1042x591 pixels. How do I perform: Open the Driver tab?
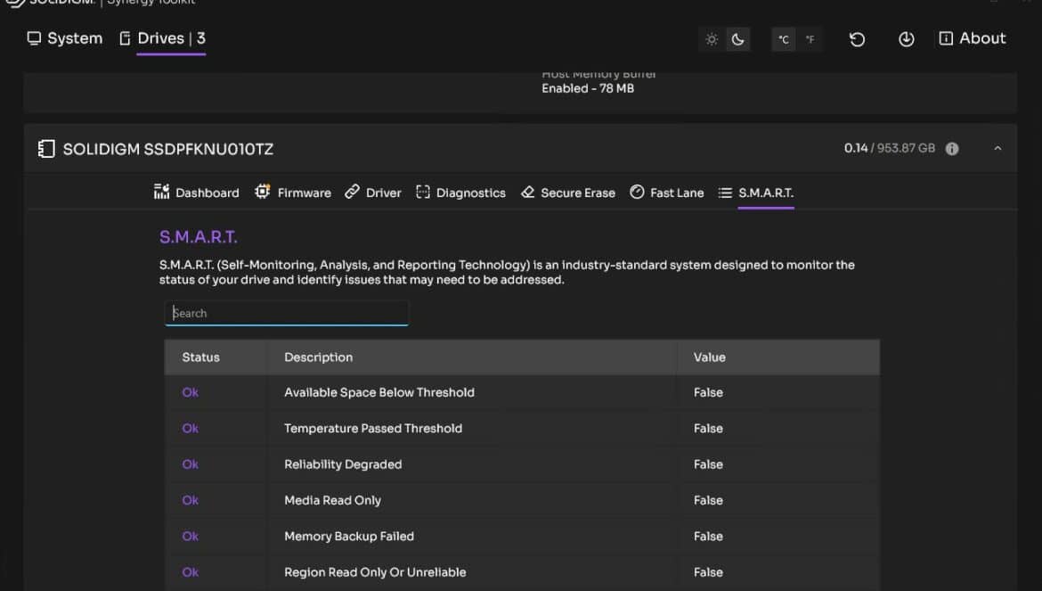(x=373, y=193)
